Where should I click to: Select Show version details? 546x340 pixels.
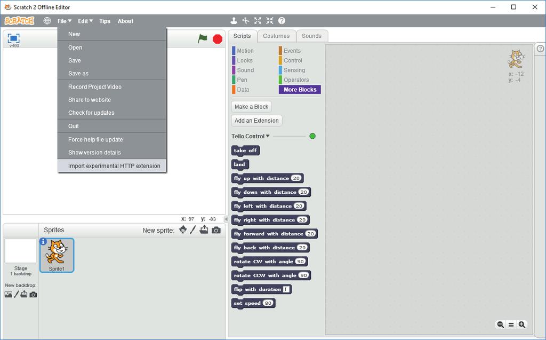click(112, 153)
